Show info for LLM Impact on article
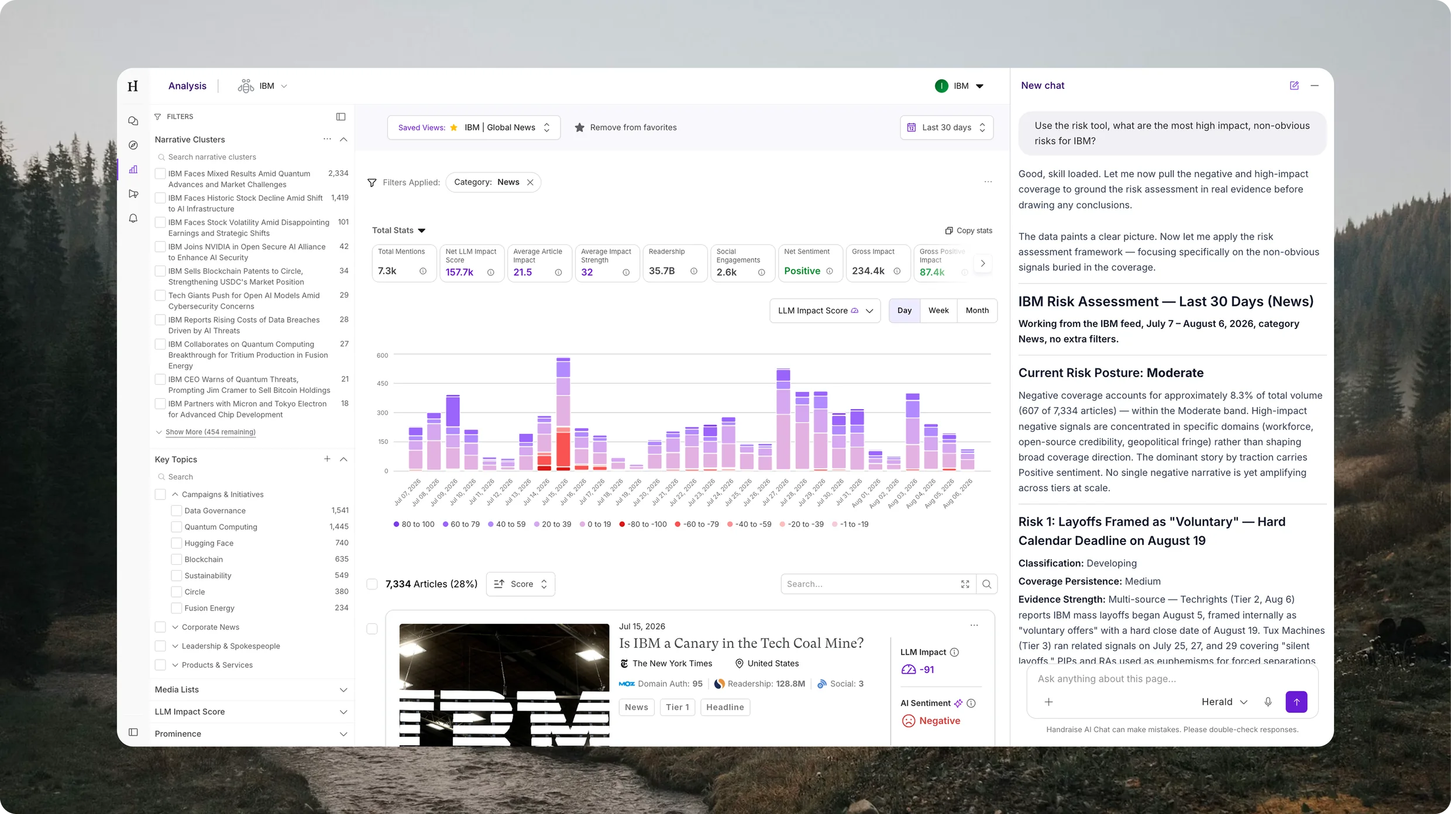The width and height of the screenshot is (1451, 814). tap(954, 653)
